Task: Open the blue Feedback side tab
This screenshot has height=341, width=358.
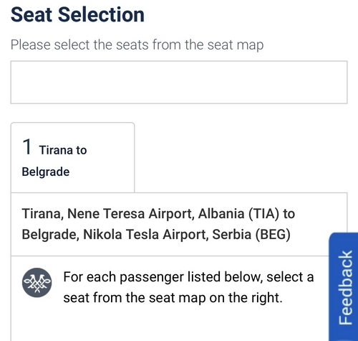Action: [x=344, y=286]
